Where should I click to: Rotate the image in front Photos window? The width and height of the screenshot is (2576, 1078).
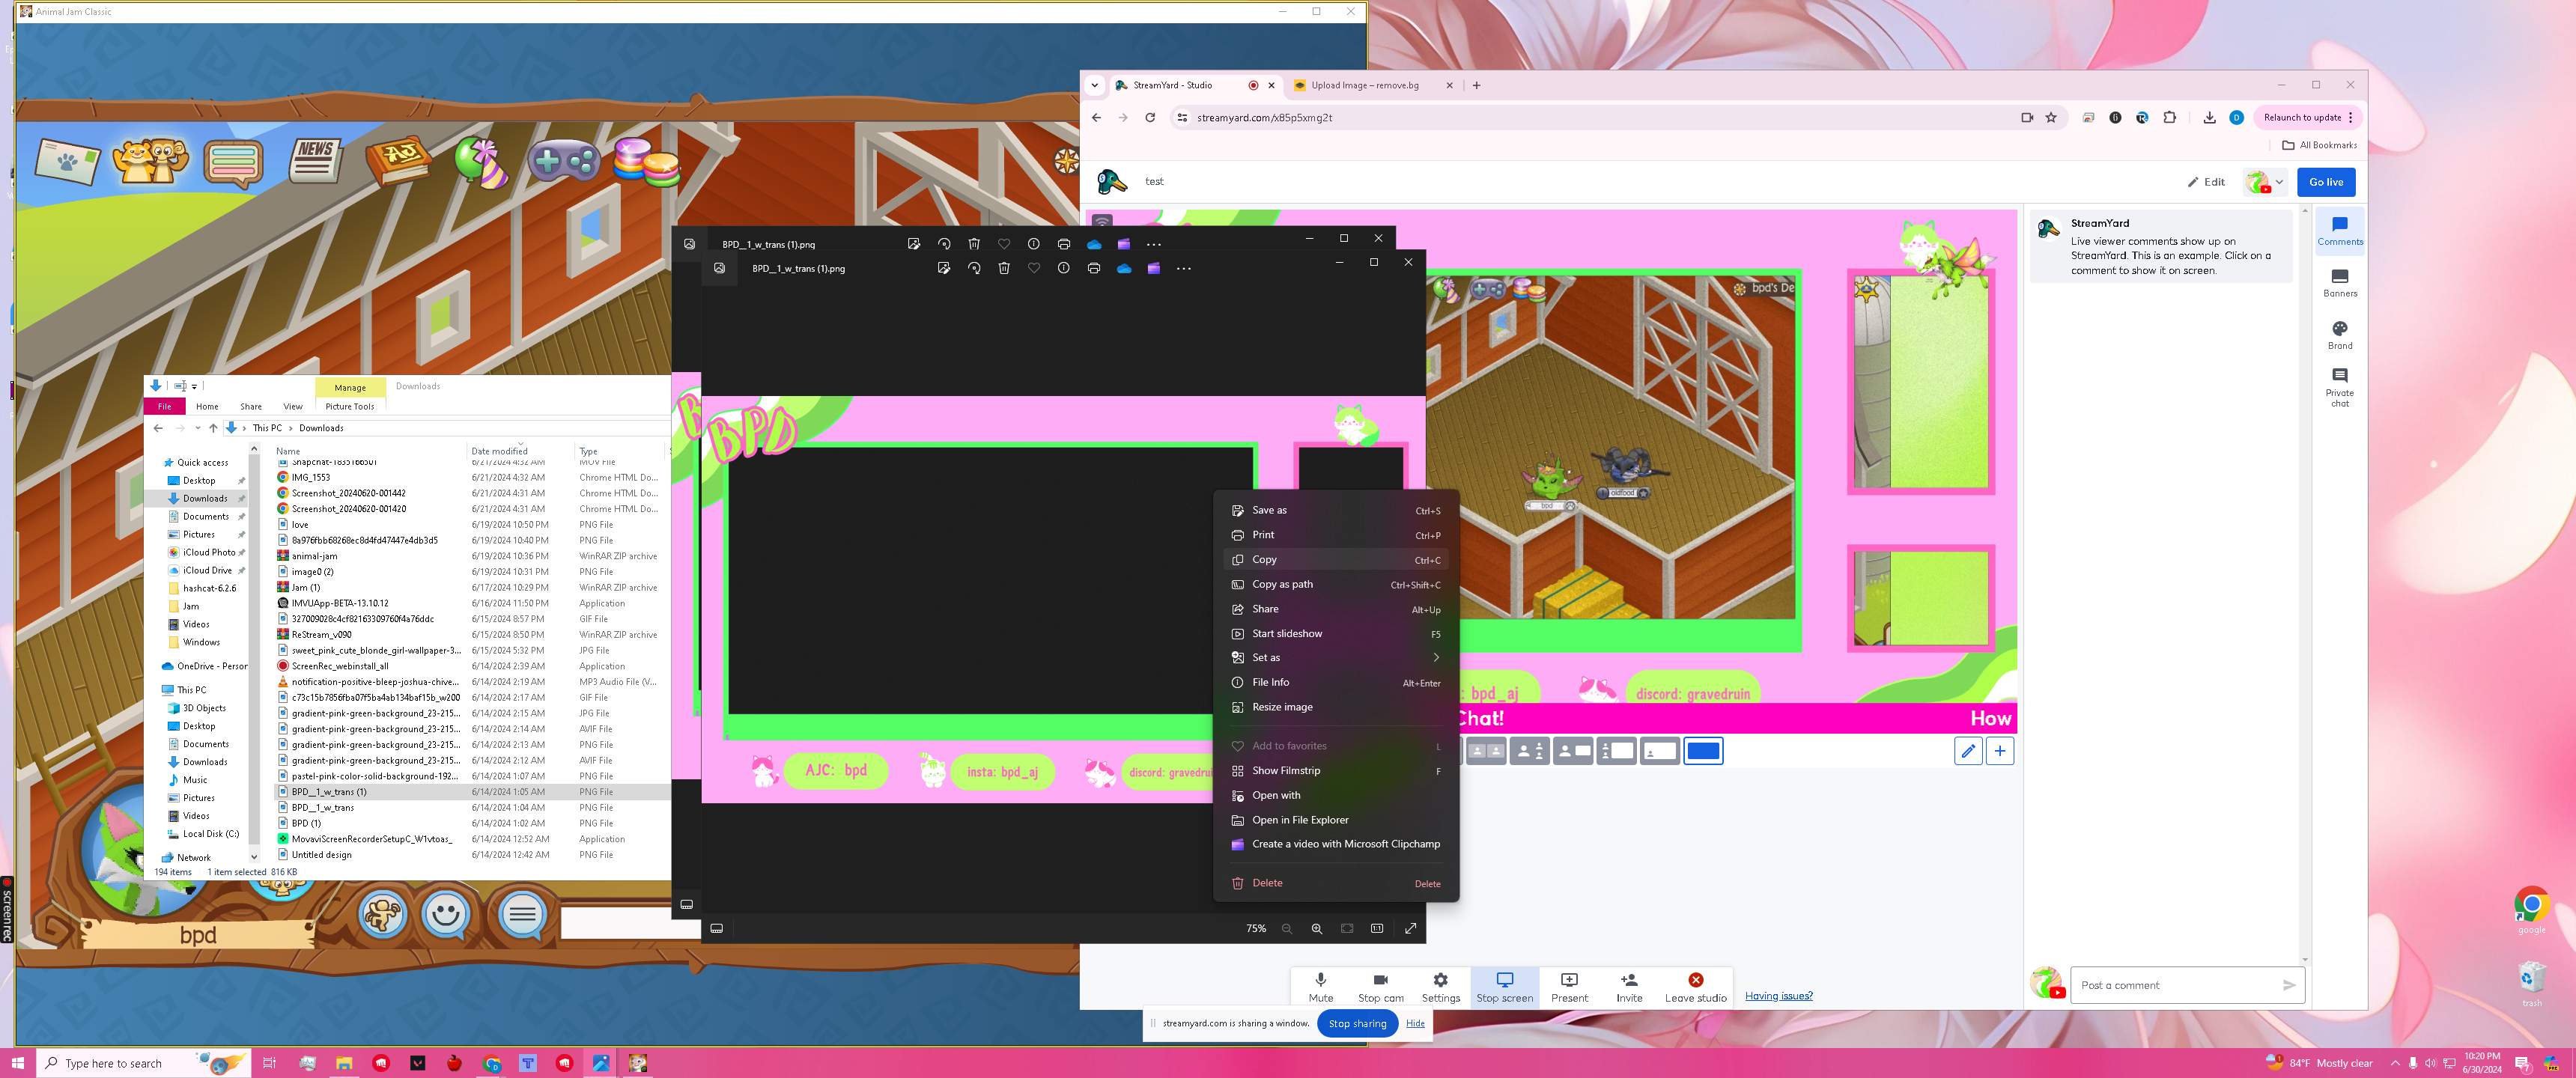[x=974, y=268]
